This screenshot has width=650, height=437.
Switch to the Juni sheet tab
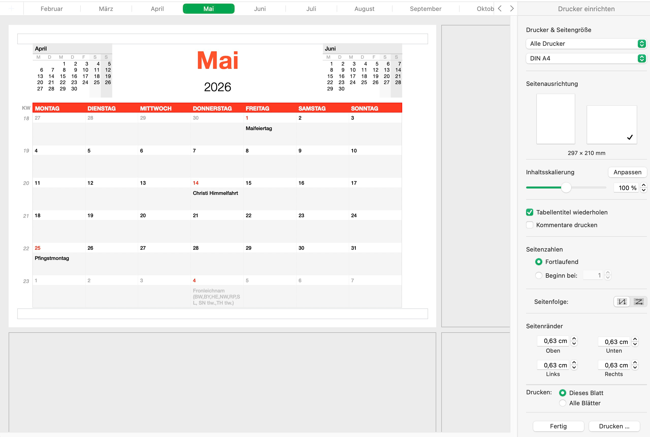(x=259, y=9)
